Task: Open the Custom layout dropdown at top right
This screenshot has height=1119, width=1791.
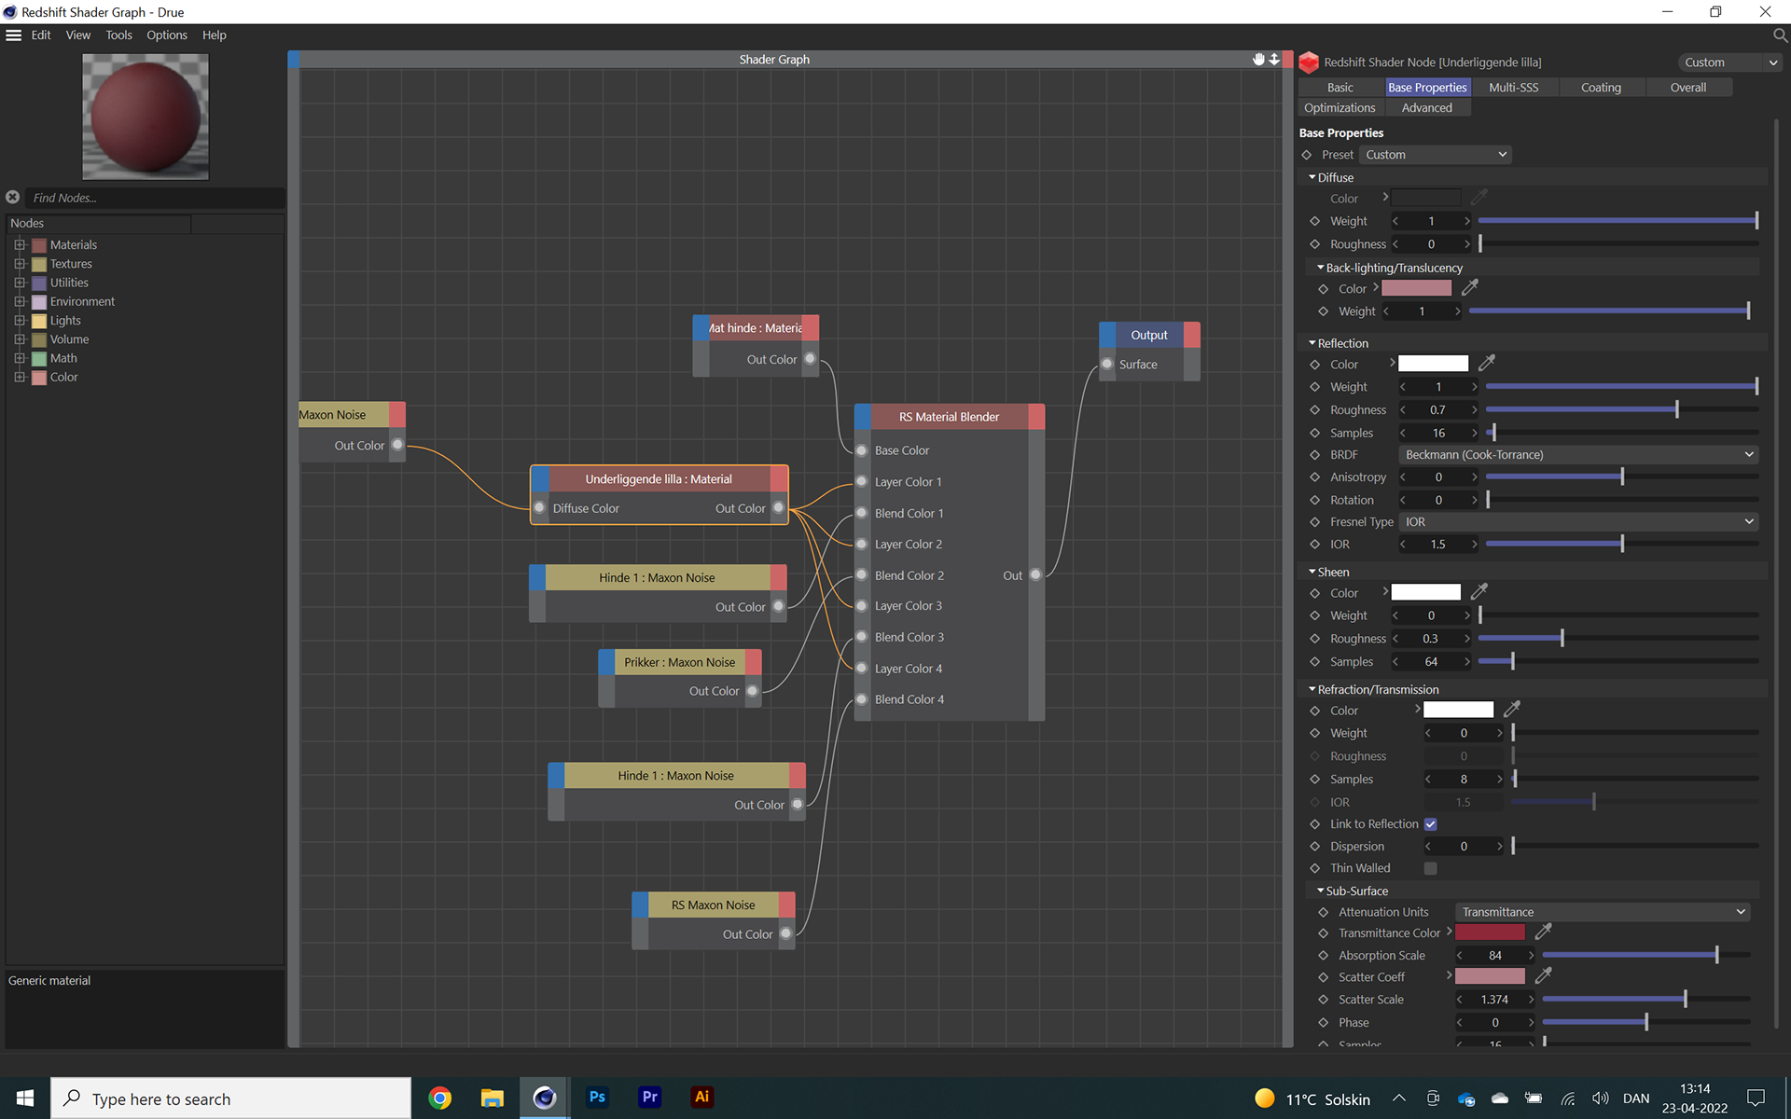Action: pos(1730,62)
